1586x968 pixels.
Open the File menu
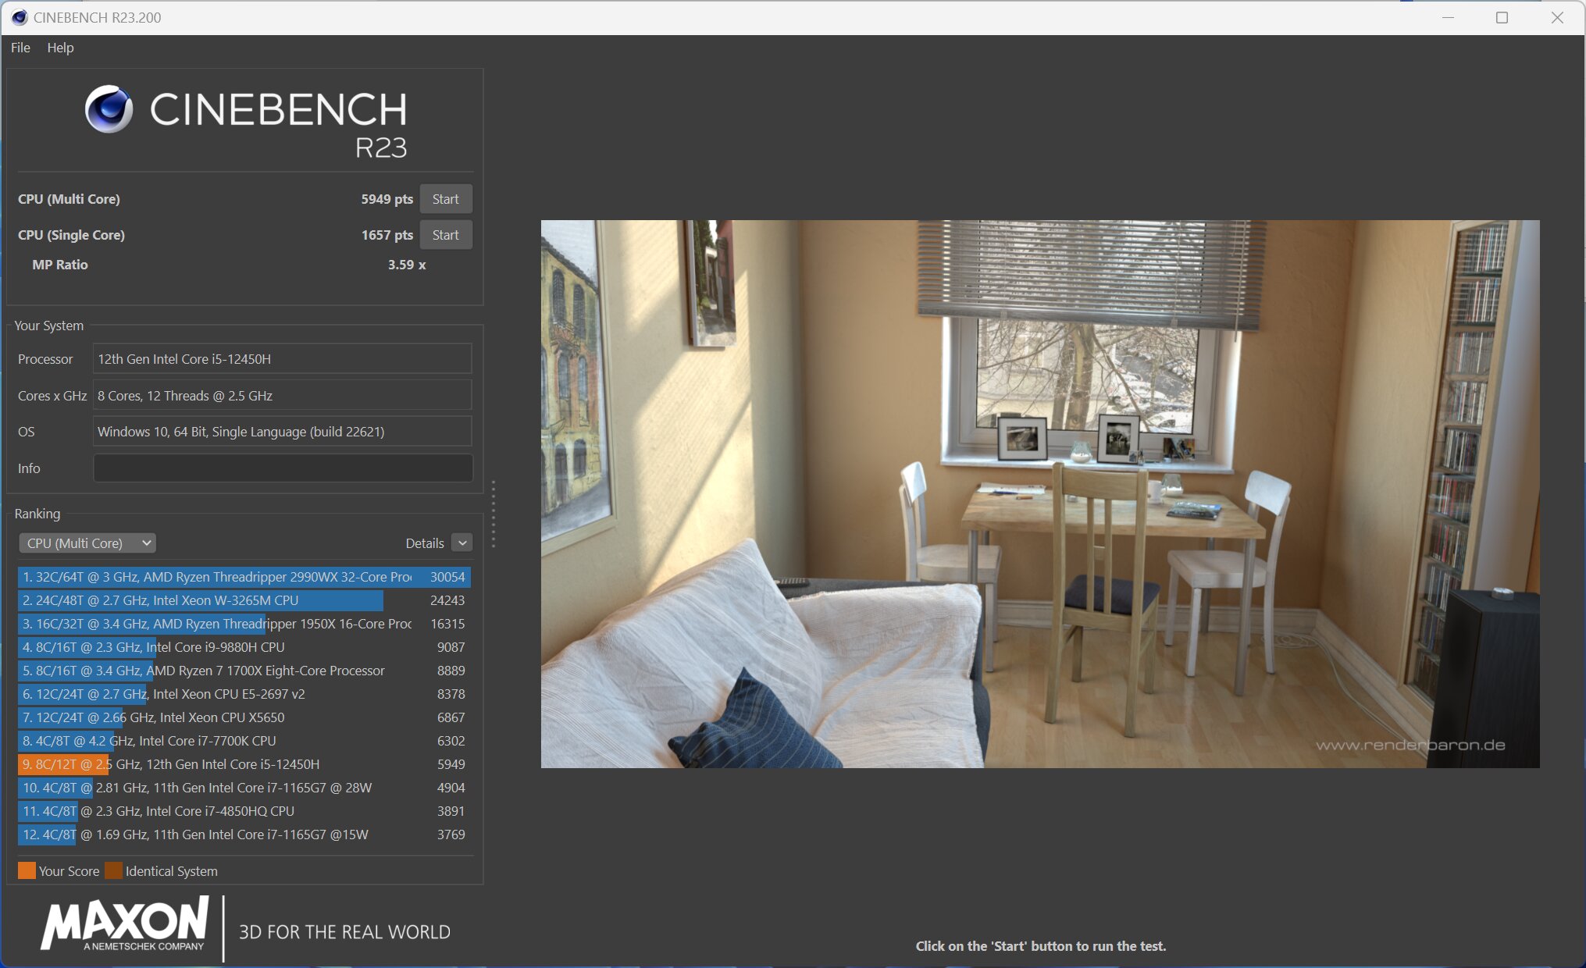point(20,48)
